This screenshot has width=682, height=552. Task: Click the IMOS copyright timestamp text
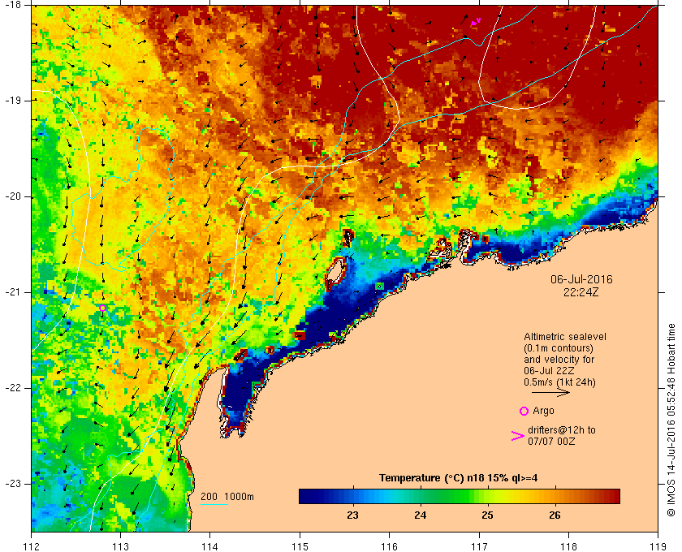coord(671,420)
